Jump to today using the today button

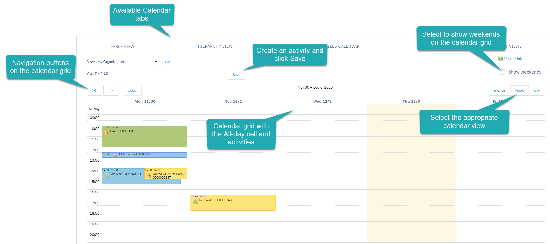[132, 90]
